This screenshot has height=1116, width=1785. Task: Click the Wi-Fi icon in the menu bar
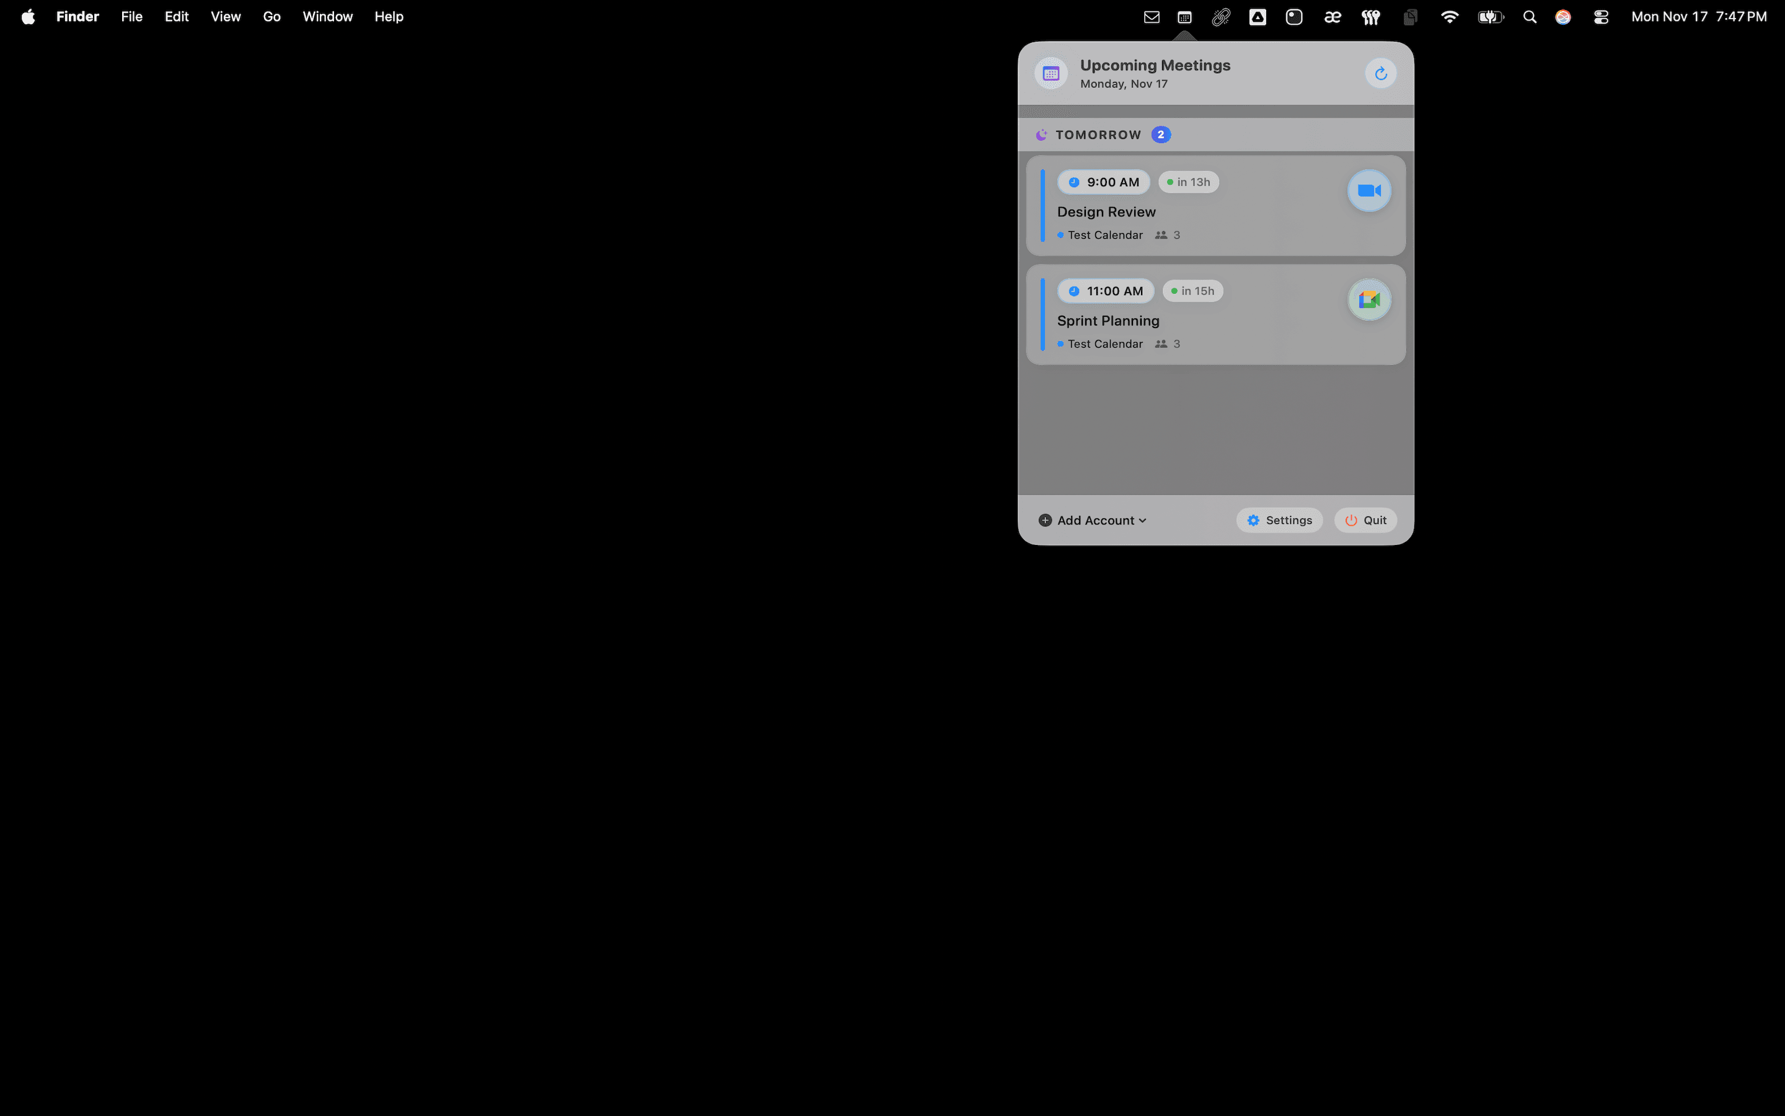click(1448, 16)
